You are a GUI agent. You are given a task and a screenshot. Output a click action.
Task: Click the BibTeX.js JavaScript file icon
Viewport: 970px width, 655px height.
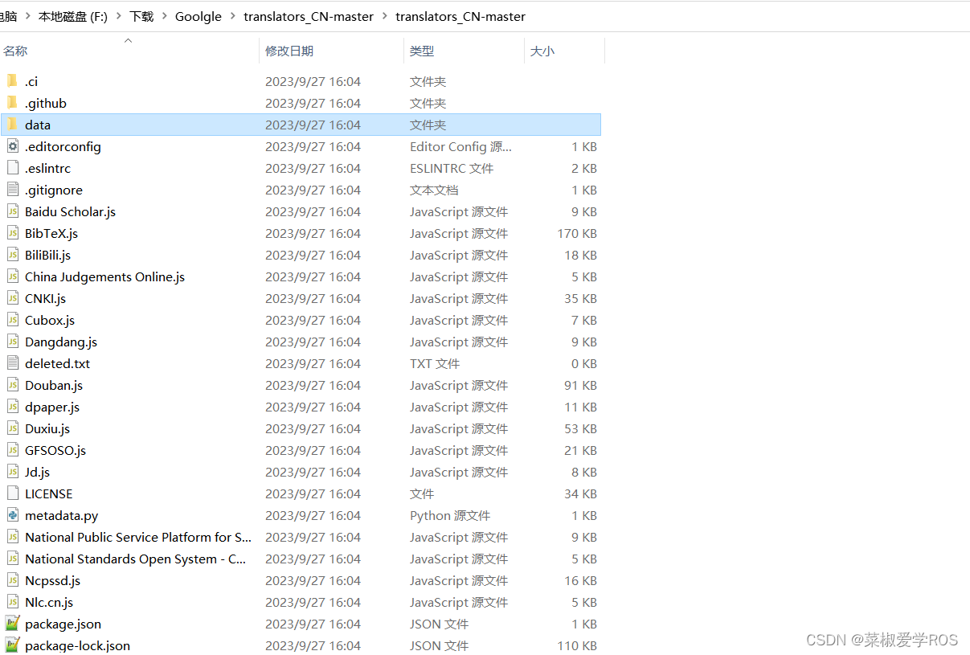point(12,233)
